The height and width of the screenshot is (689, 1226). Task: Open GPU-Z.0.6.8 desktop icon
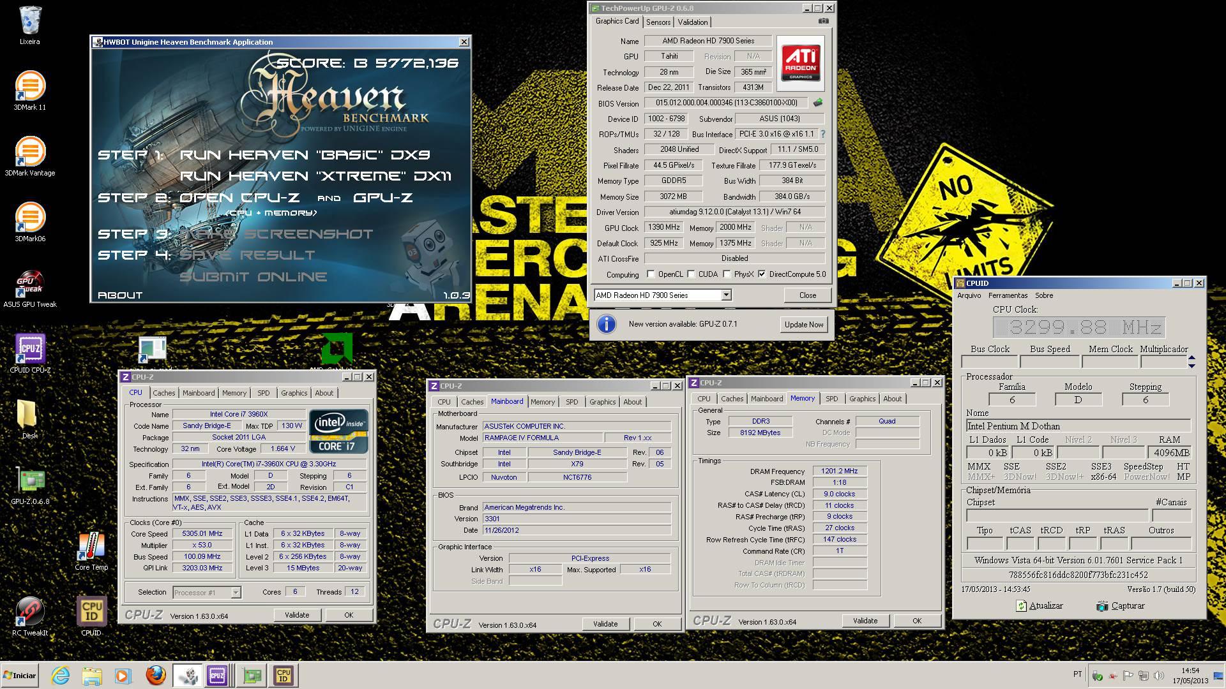30,485
